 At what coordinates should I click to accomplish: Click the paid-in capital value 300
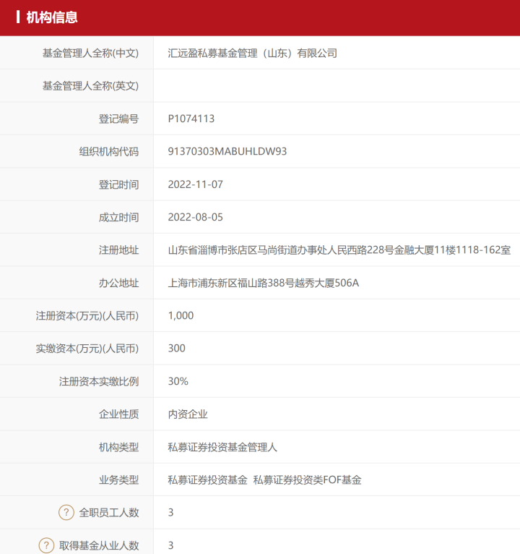pyautogui.click(x=177, y=349)
